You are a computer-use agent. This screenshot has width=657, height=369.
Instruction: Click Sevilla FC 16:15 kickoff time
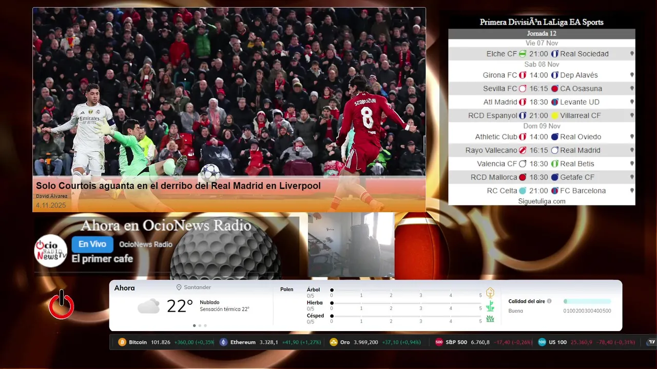click(538, 89)
